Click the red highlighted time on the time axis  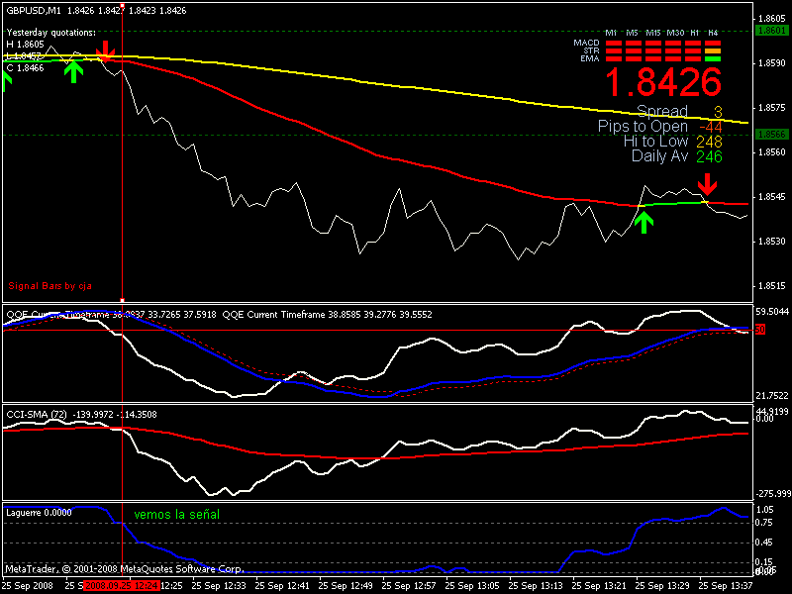pyautogui.click(x=121, y=585)
